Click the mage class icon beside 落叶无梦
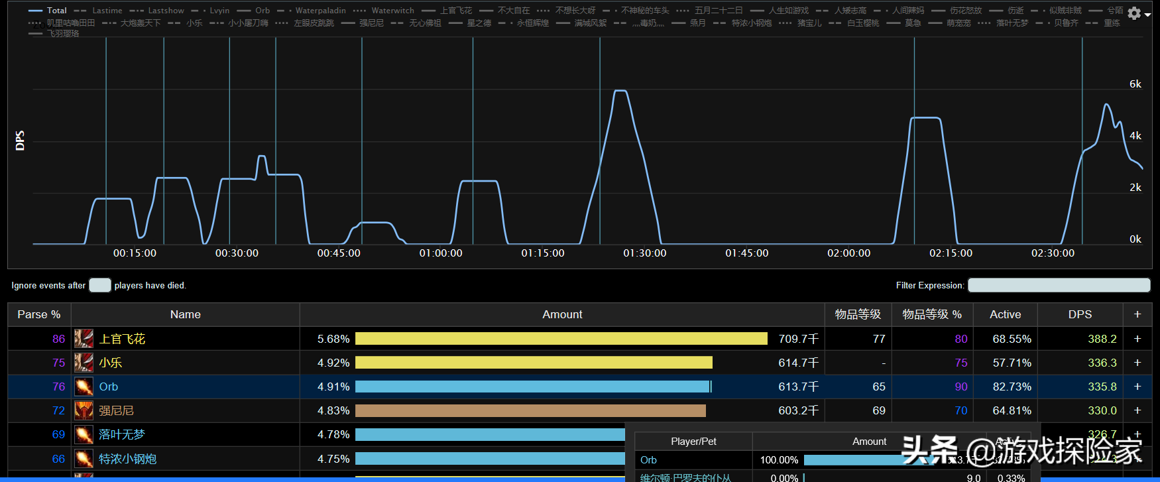This screenshot has height=482, width=1160. pos(84,434)
